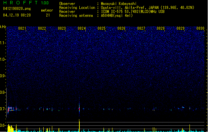Click the 0821 time marker

pyautogui.click(x=22, y=28)
